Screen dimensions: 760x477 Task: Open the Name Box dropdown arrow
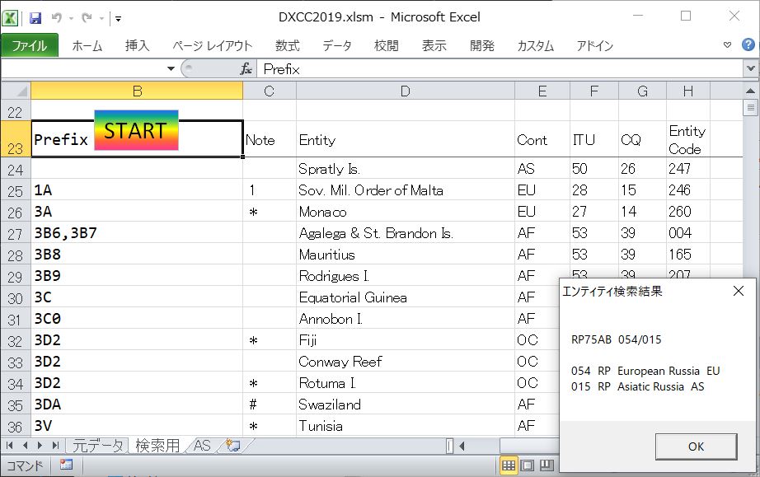[171, 69]
